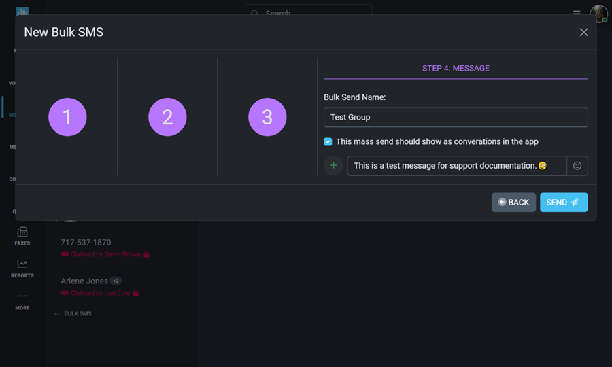Viewport: 612px width, 367px height.
Task: Click the green plus attachment icon
Action: pos(333,166)
